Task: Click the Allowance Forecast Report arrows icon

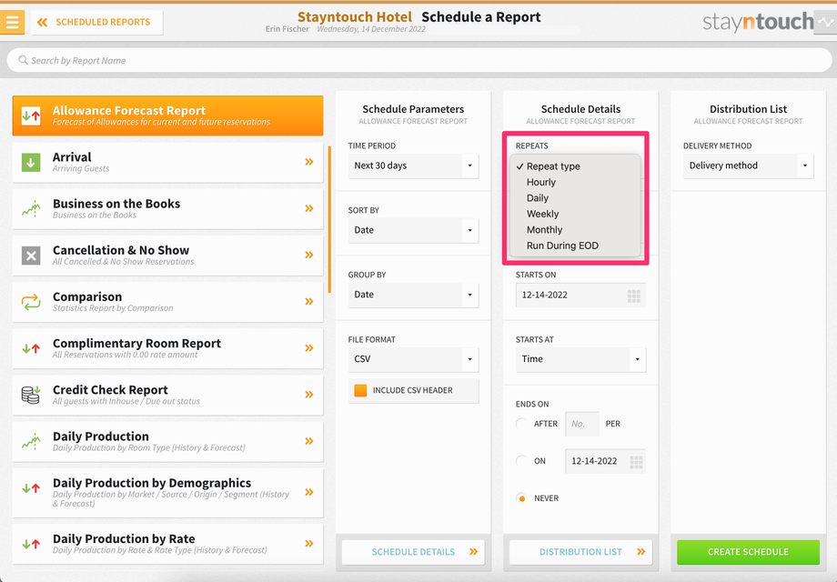Action: 31,115
